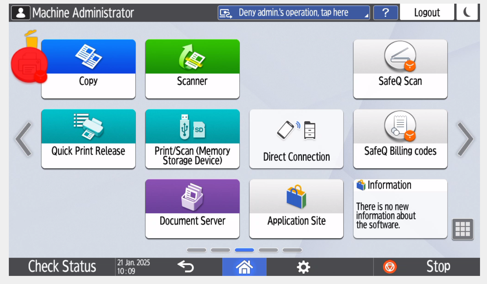
Task: Expand the Deny admin's operation message
Action: (x=294, y=13)
